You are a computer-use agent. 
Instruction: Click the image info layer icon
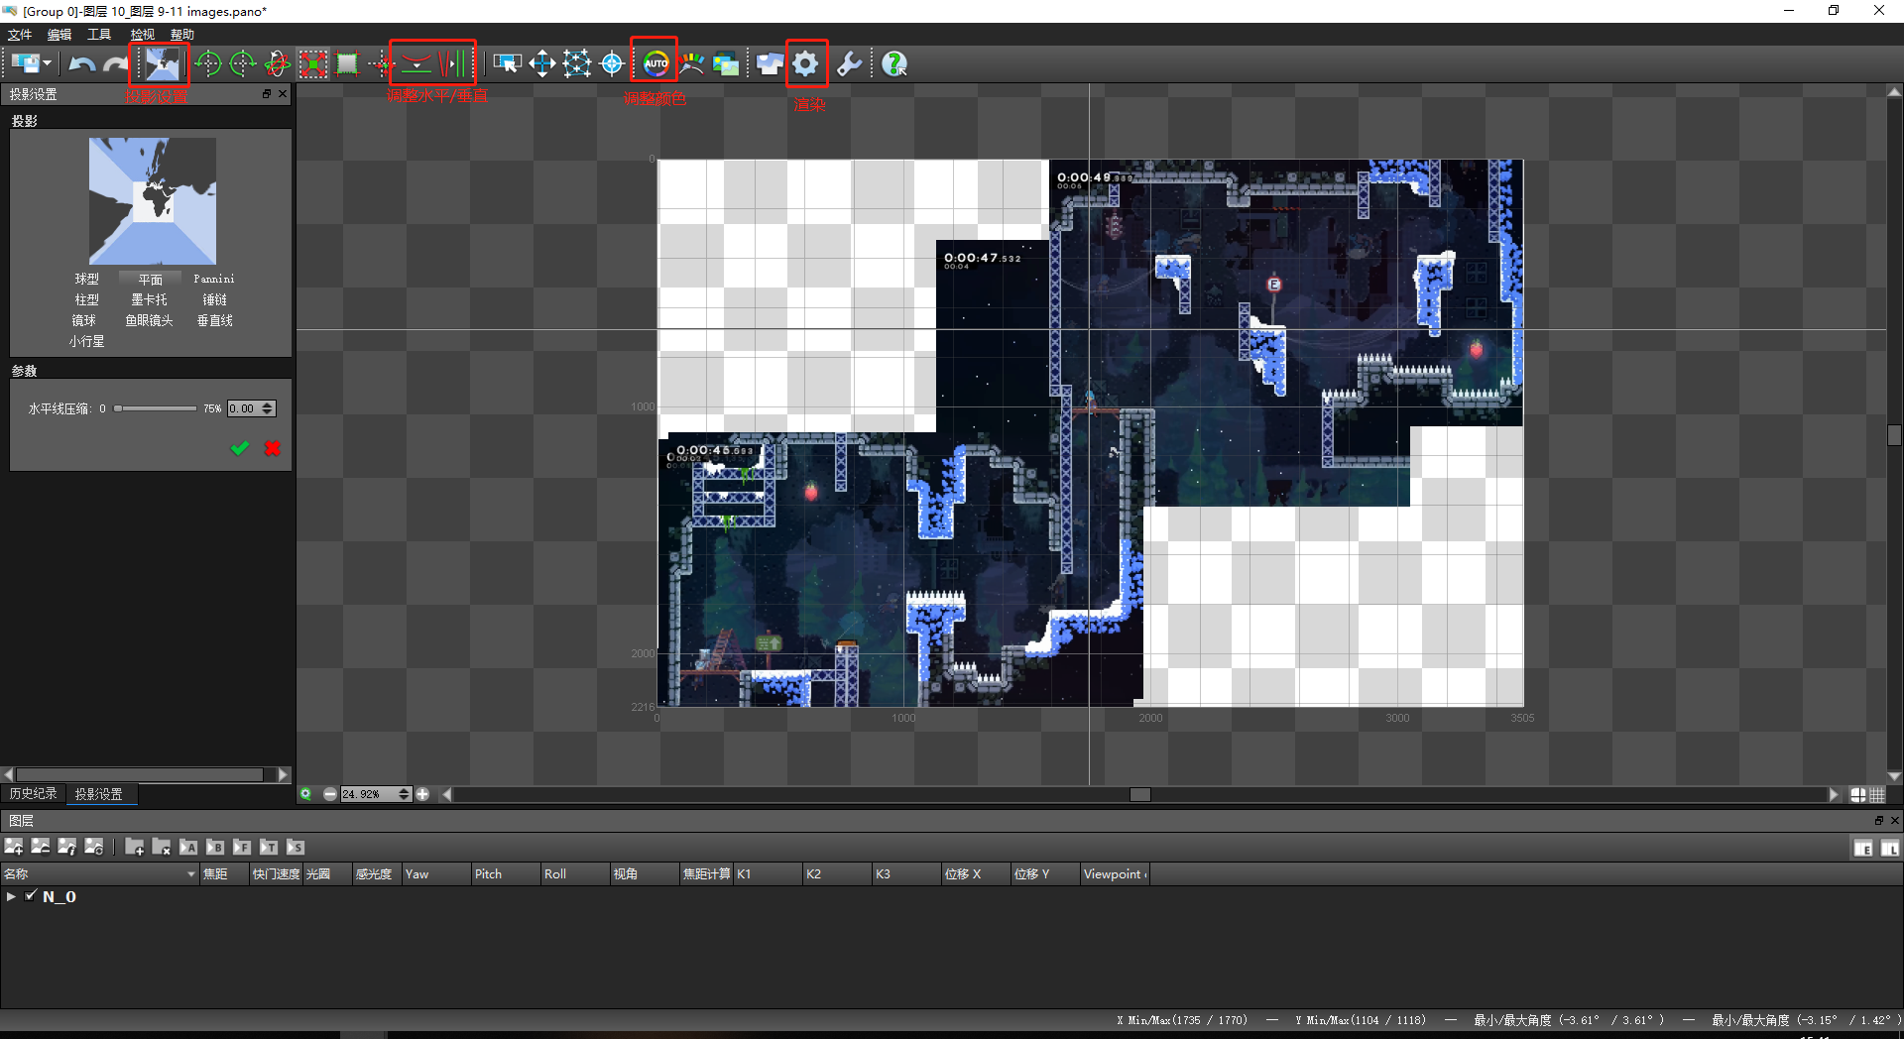[x=67, y=847]
